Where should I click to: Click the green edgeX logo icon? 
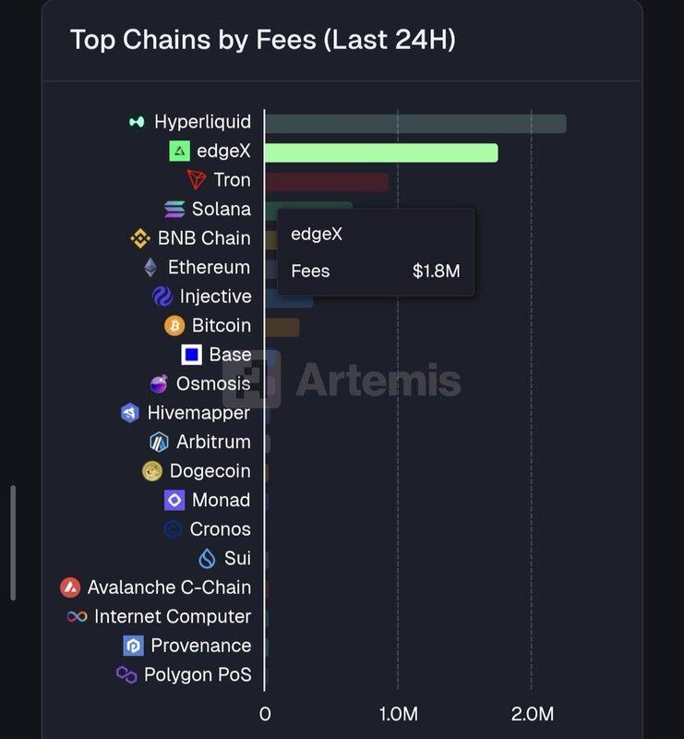click(179, 151)
